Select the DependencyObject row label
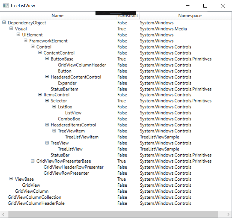The width and height of the screenshot is (232, 218). (x=27, y=23)
